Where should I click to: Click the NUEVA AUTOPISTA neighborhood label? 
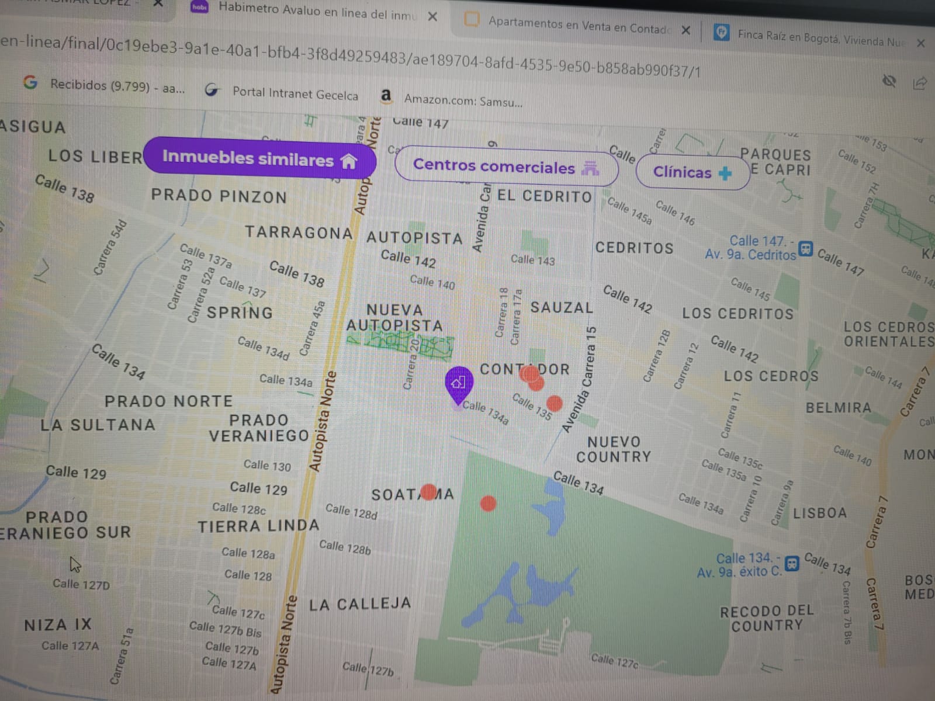point(395,318)
